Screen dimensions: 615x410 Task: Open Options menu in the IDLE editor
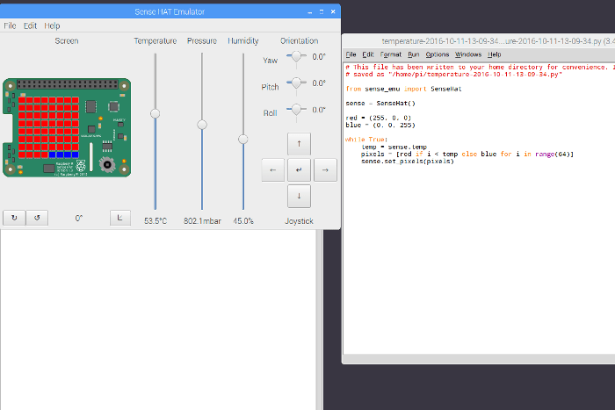[x=438, y=54]
